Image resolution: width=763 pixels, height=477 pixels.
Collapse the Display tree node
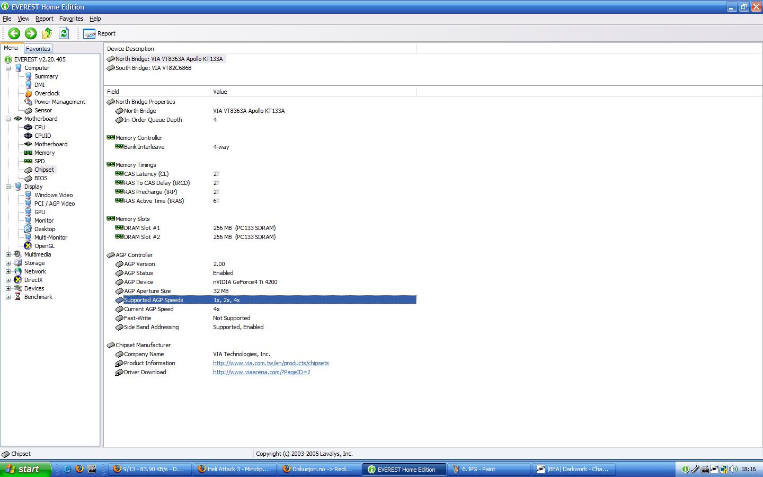8,187
